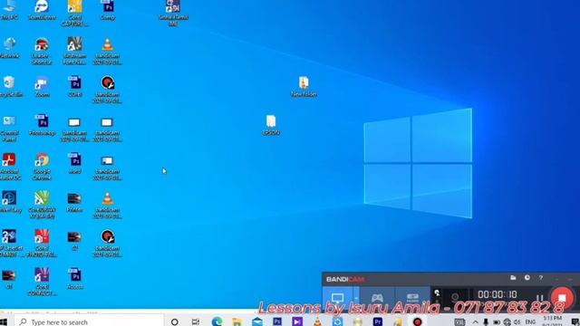Open Bandicam's scheduled recording clock icon

[x=527, y=278]
